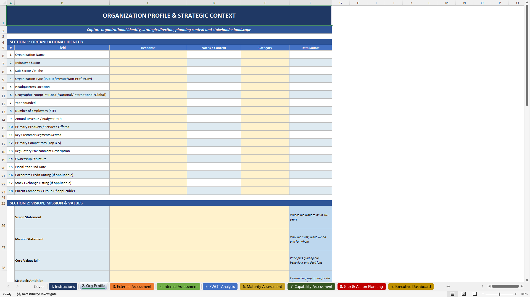Add a new sheet with plus icon
The width and height of the screenshot is (530, 297).
click(x=448, y=287)
